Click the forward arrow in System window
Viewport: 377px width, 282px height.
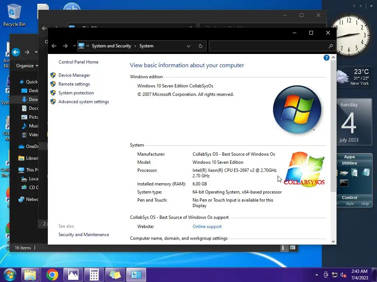pyautogui.click(x=65, y=46)
